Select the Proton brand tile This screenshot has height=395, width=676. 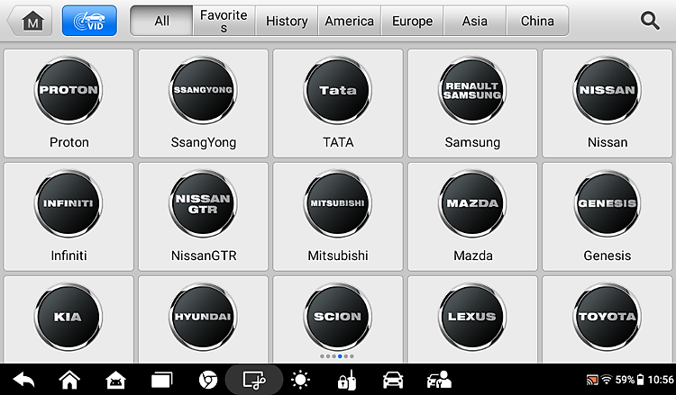click(69, 103)
